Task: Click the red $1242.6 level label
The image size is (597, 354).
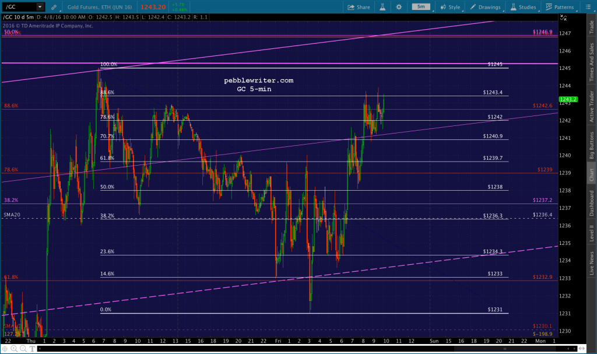Action: 543,106
